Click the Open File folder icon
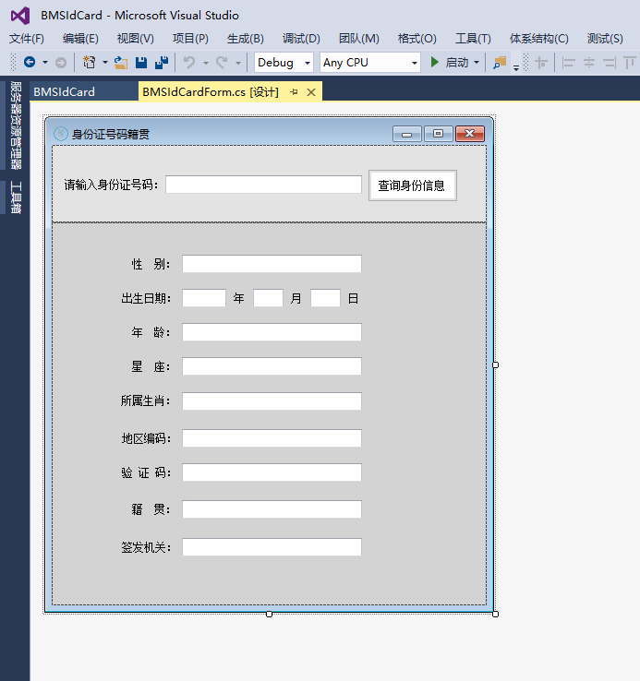 coord(121,63)
